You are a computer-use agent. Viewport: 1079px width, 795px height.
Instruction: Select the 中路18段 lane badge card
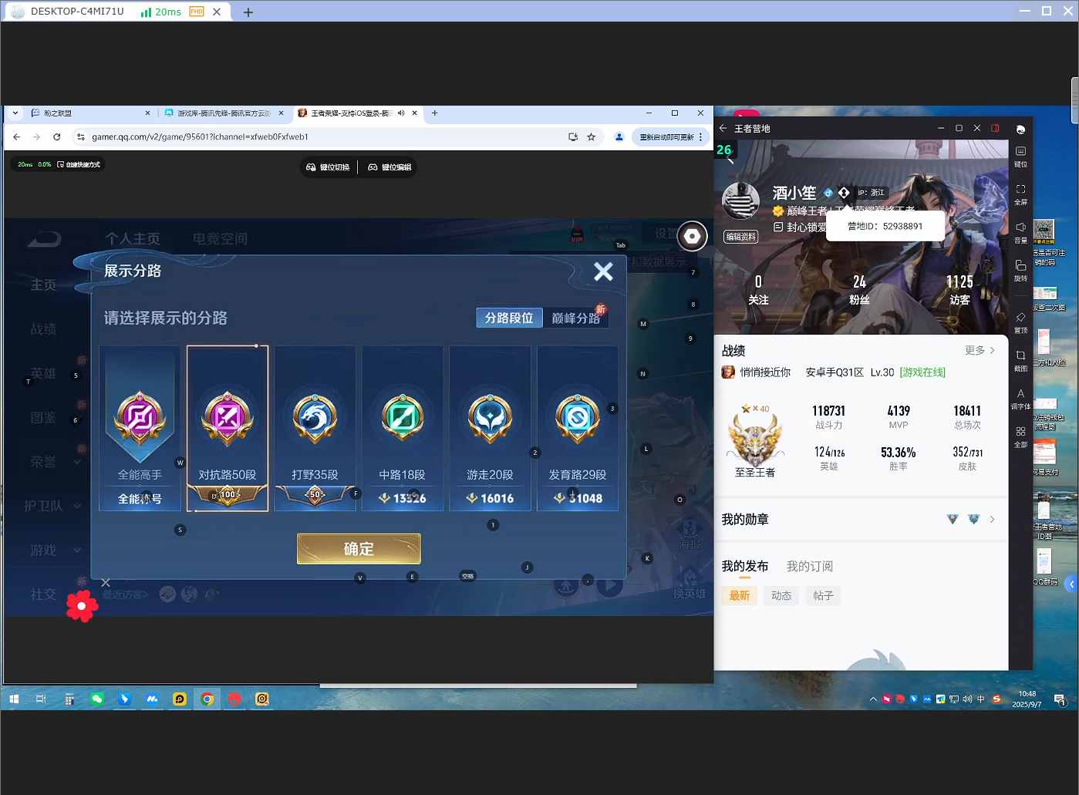pyautogui.click(x=403, y=428)
